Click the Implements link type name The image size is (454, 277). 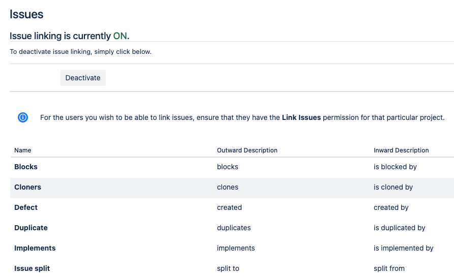[35, 248]
